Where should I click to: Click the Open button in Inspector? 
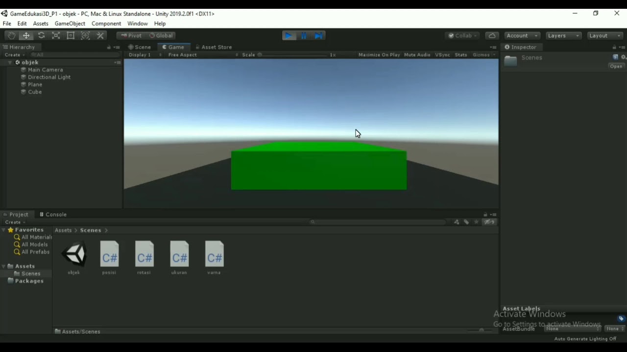(x=616, y=66)
